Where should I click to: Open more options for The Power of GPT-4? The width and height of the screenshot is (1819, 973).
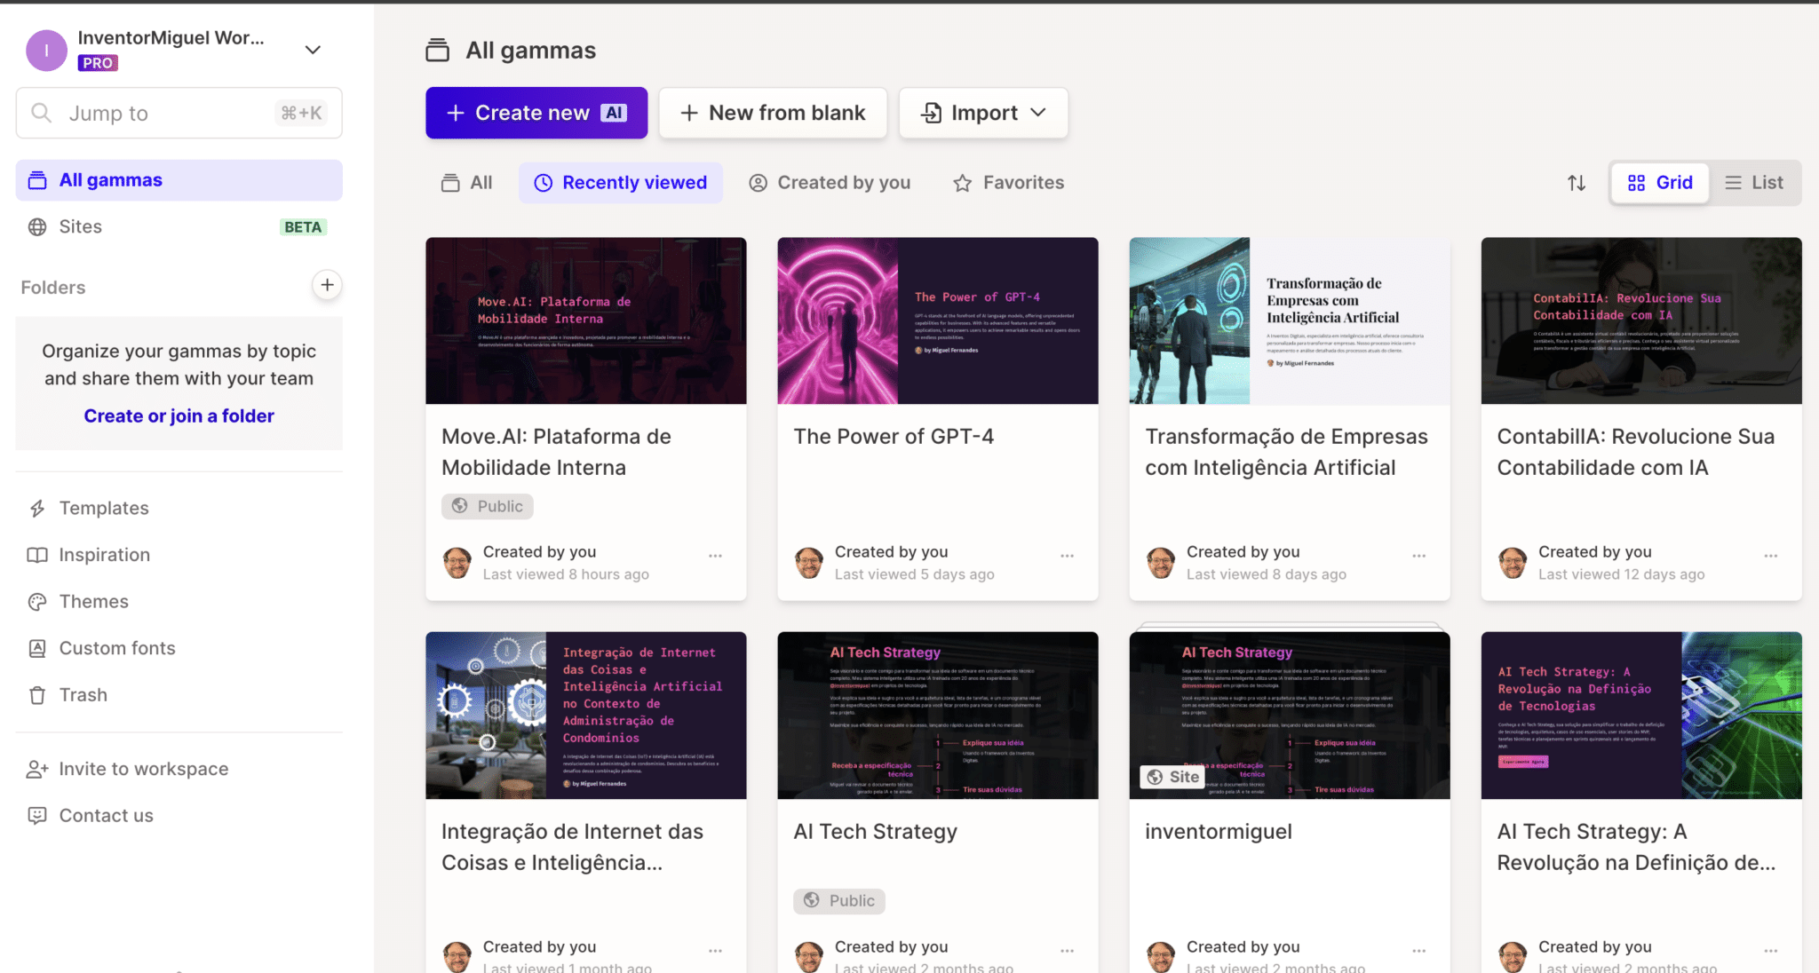(1067, 556)
